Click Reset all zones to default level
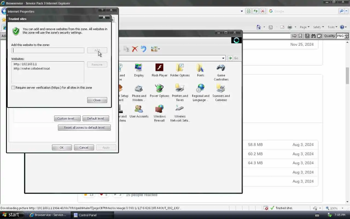The width and height of the screenshot is (350, 219). coord(84,128)
